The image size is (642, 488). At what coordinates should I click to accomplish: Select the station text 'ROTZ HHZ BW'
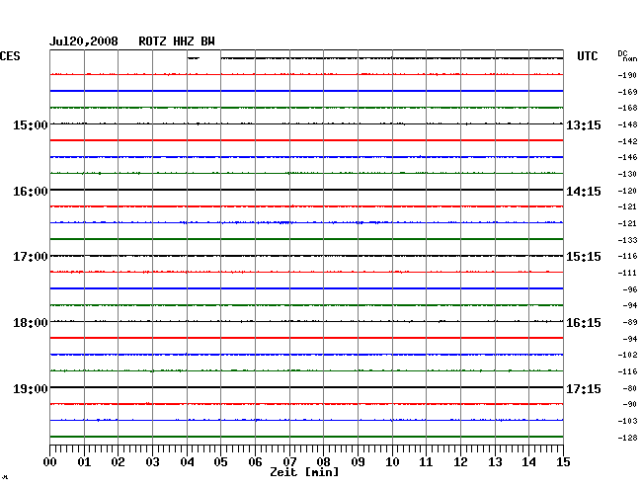point(177,41)
